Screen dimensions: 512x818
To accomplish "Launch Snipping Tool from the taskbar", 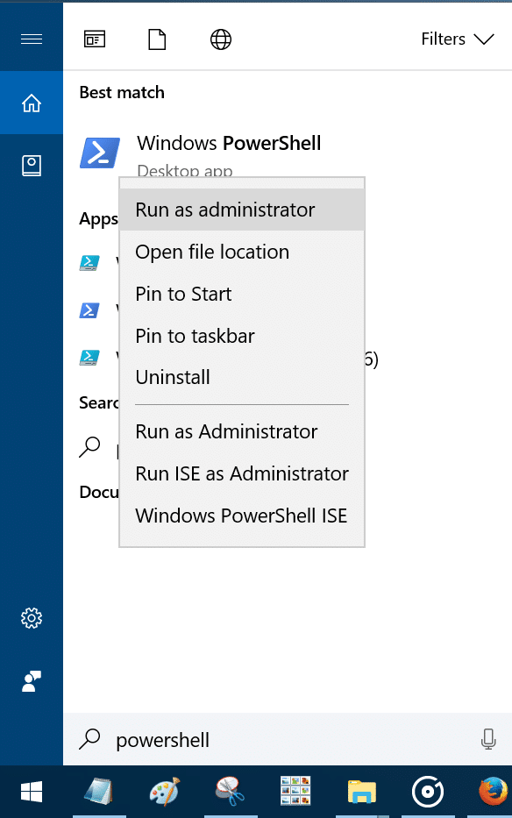I will (x=230, y=792).
